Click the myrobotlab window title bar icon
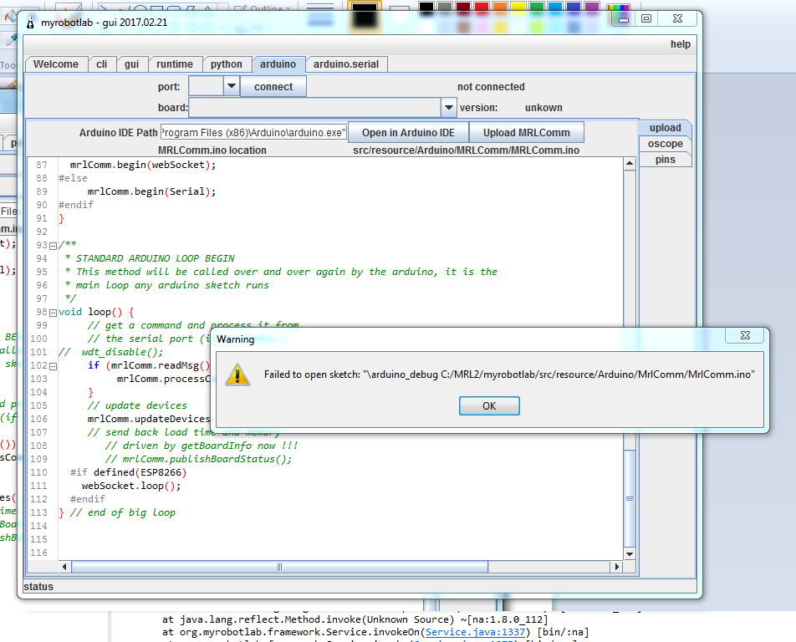Viewport: 796px width, 642px height. 30,23
